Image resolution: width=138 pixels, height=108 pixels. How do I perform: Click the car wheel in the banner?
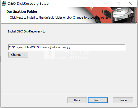(x=98, y=21)
